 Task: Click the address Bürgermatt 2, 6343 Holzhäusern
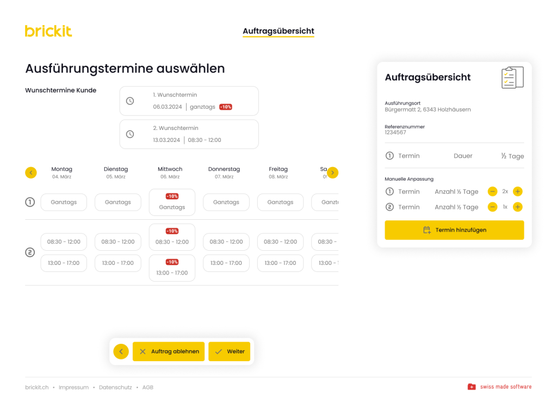pyautogui.click(x=428, y=110)
